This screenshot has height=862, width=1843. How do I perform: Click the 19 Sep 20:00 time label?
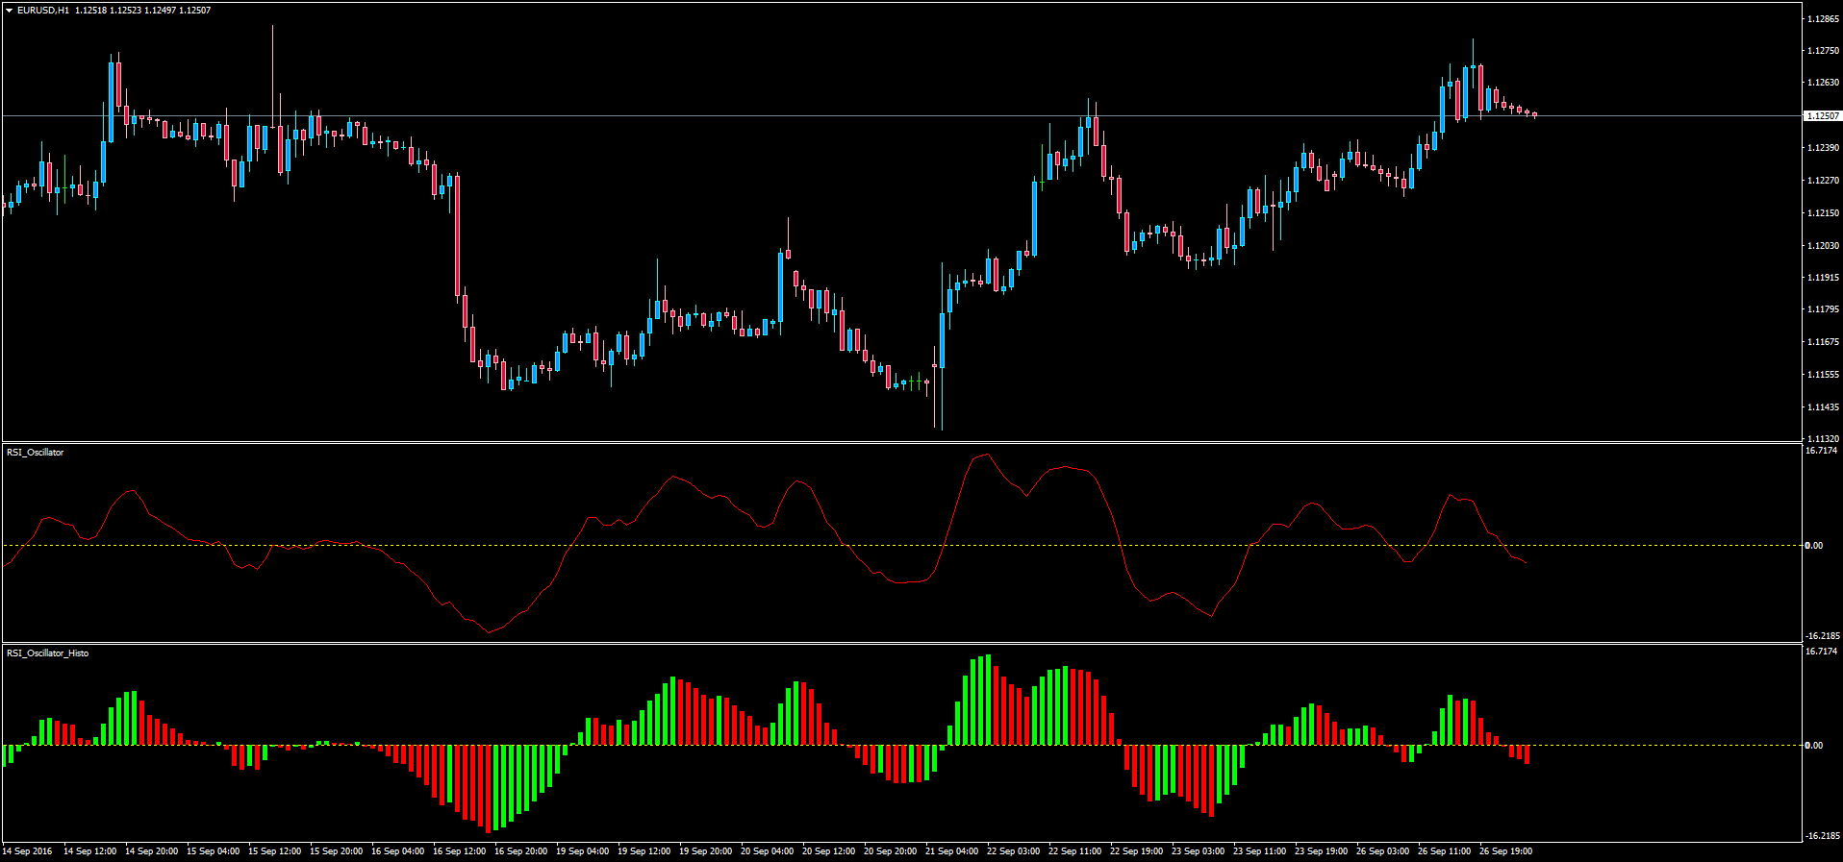[705, 850]
